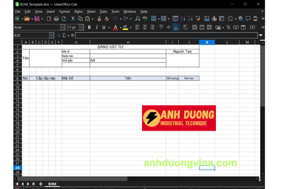Click the formula input line
Viewport: 284px width, 189px height.
(167, 35)
